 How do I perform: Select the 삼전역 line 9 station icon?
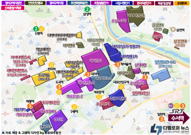point(173,30)
